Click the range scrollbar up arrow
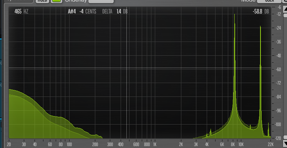The width and height of the screenshot is (287, 148). click(x=285, y=9)
